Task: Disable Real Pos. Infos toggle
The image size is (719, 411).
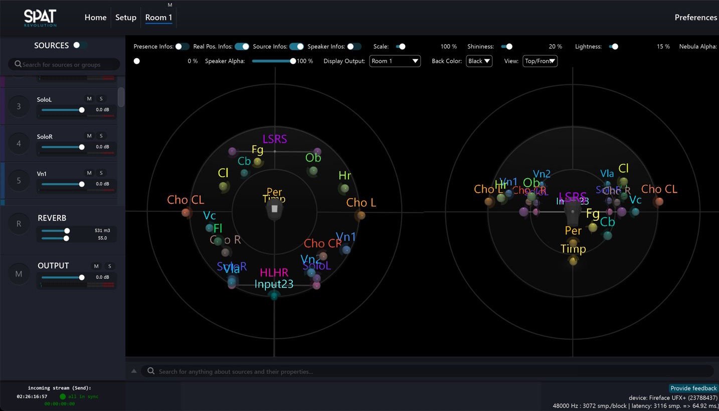Action: (242, 47)
